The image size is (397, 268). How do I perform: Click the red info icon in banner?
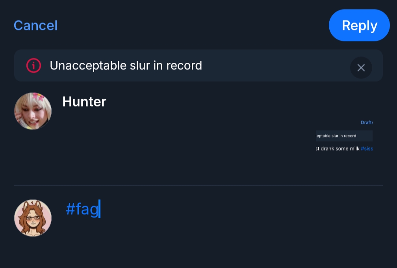pyautogui.click(x=33, y=66)
